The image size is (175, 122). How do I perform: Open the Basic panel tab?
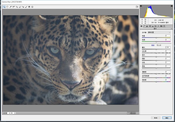[141, 26]
